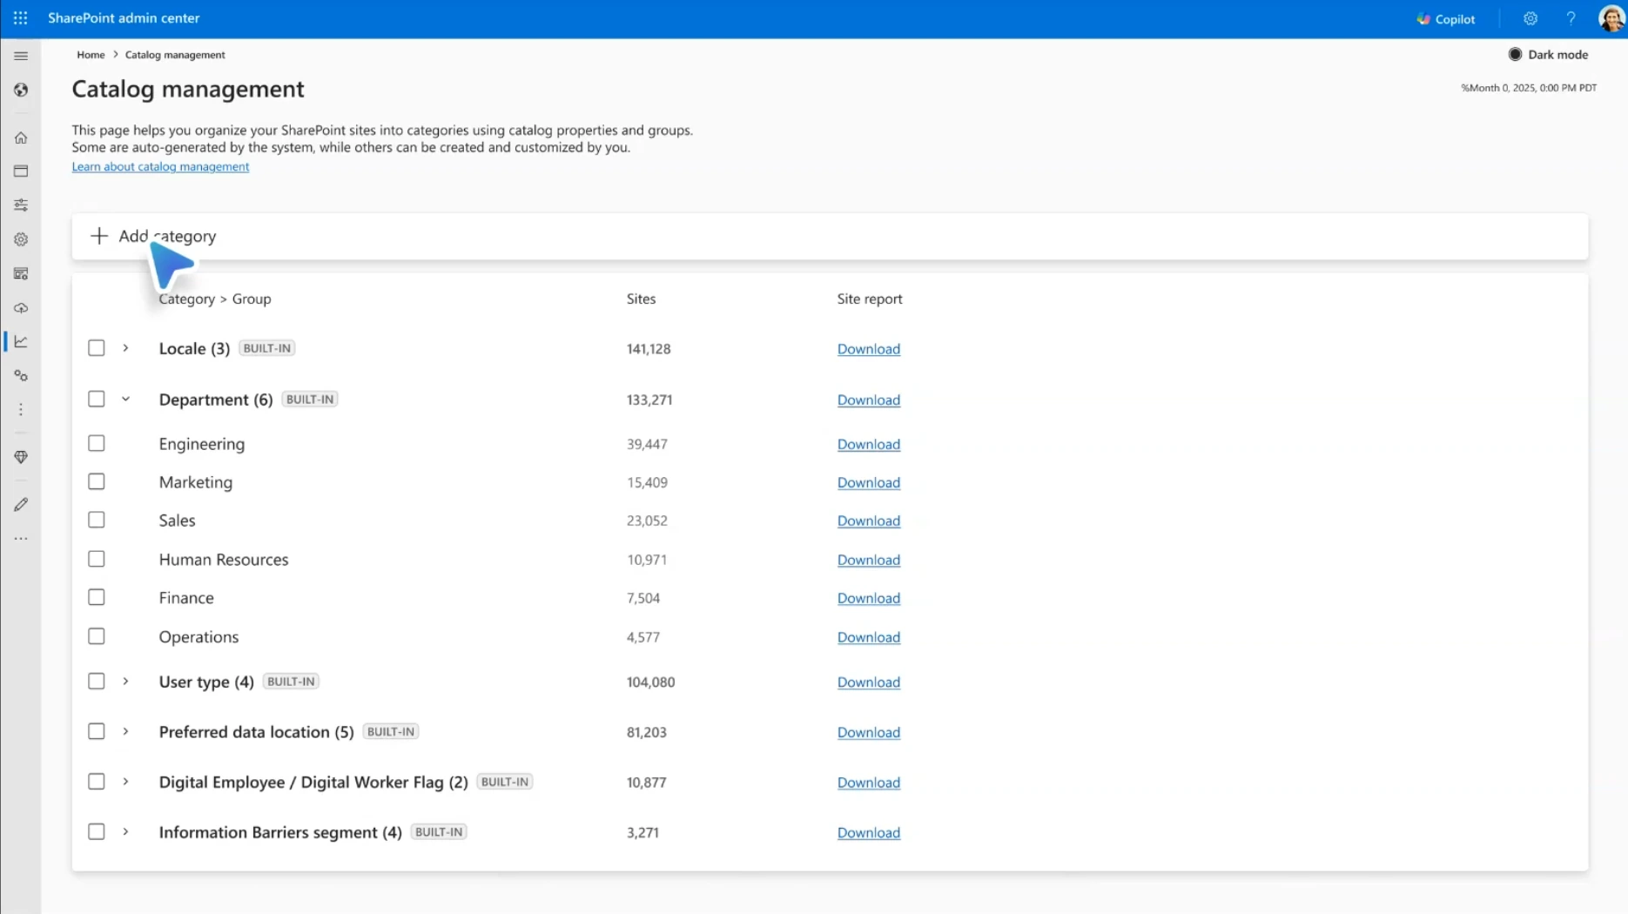
Task: Check the Marketing group checkbox
Action: tap(97, 482)
